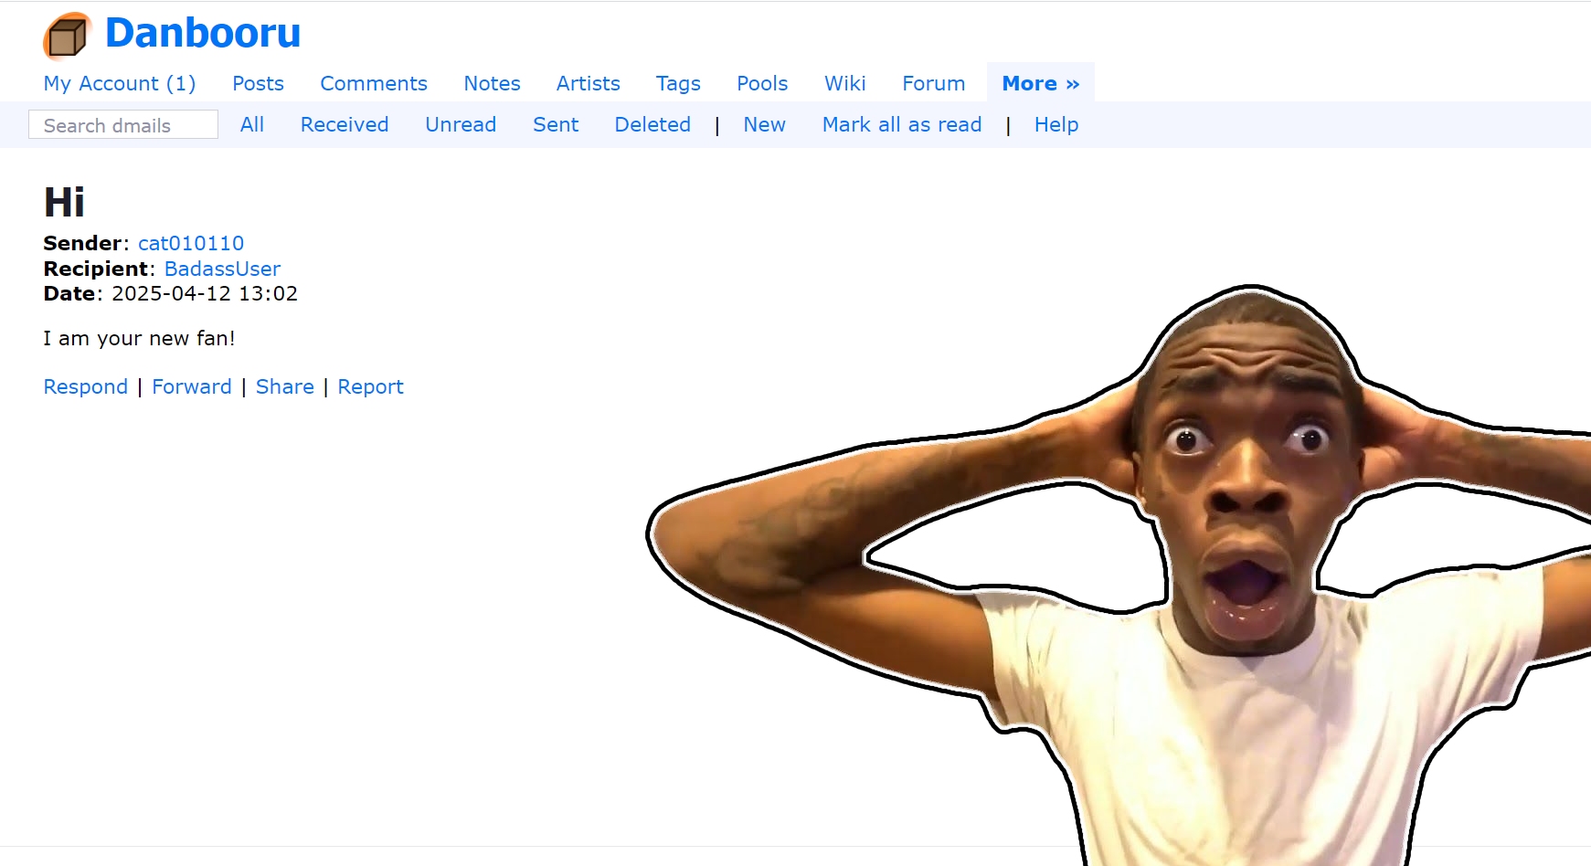Open the Artists page
This screenshot has height=866, width=1591.
589,83
